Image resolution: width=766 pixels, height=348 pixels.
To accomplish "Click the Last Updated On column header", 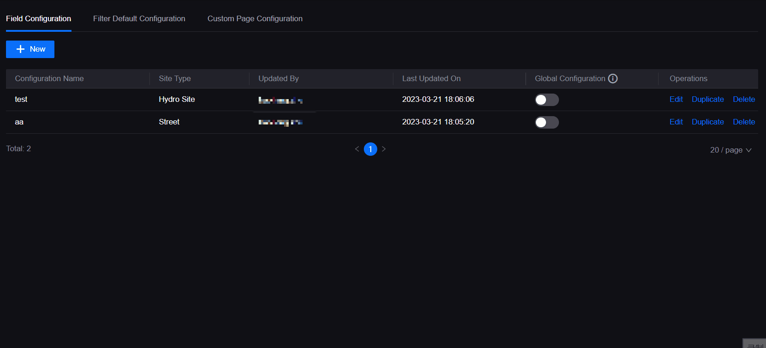I will point(431,79).
